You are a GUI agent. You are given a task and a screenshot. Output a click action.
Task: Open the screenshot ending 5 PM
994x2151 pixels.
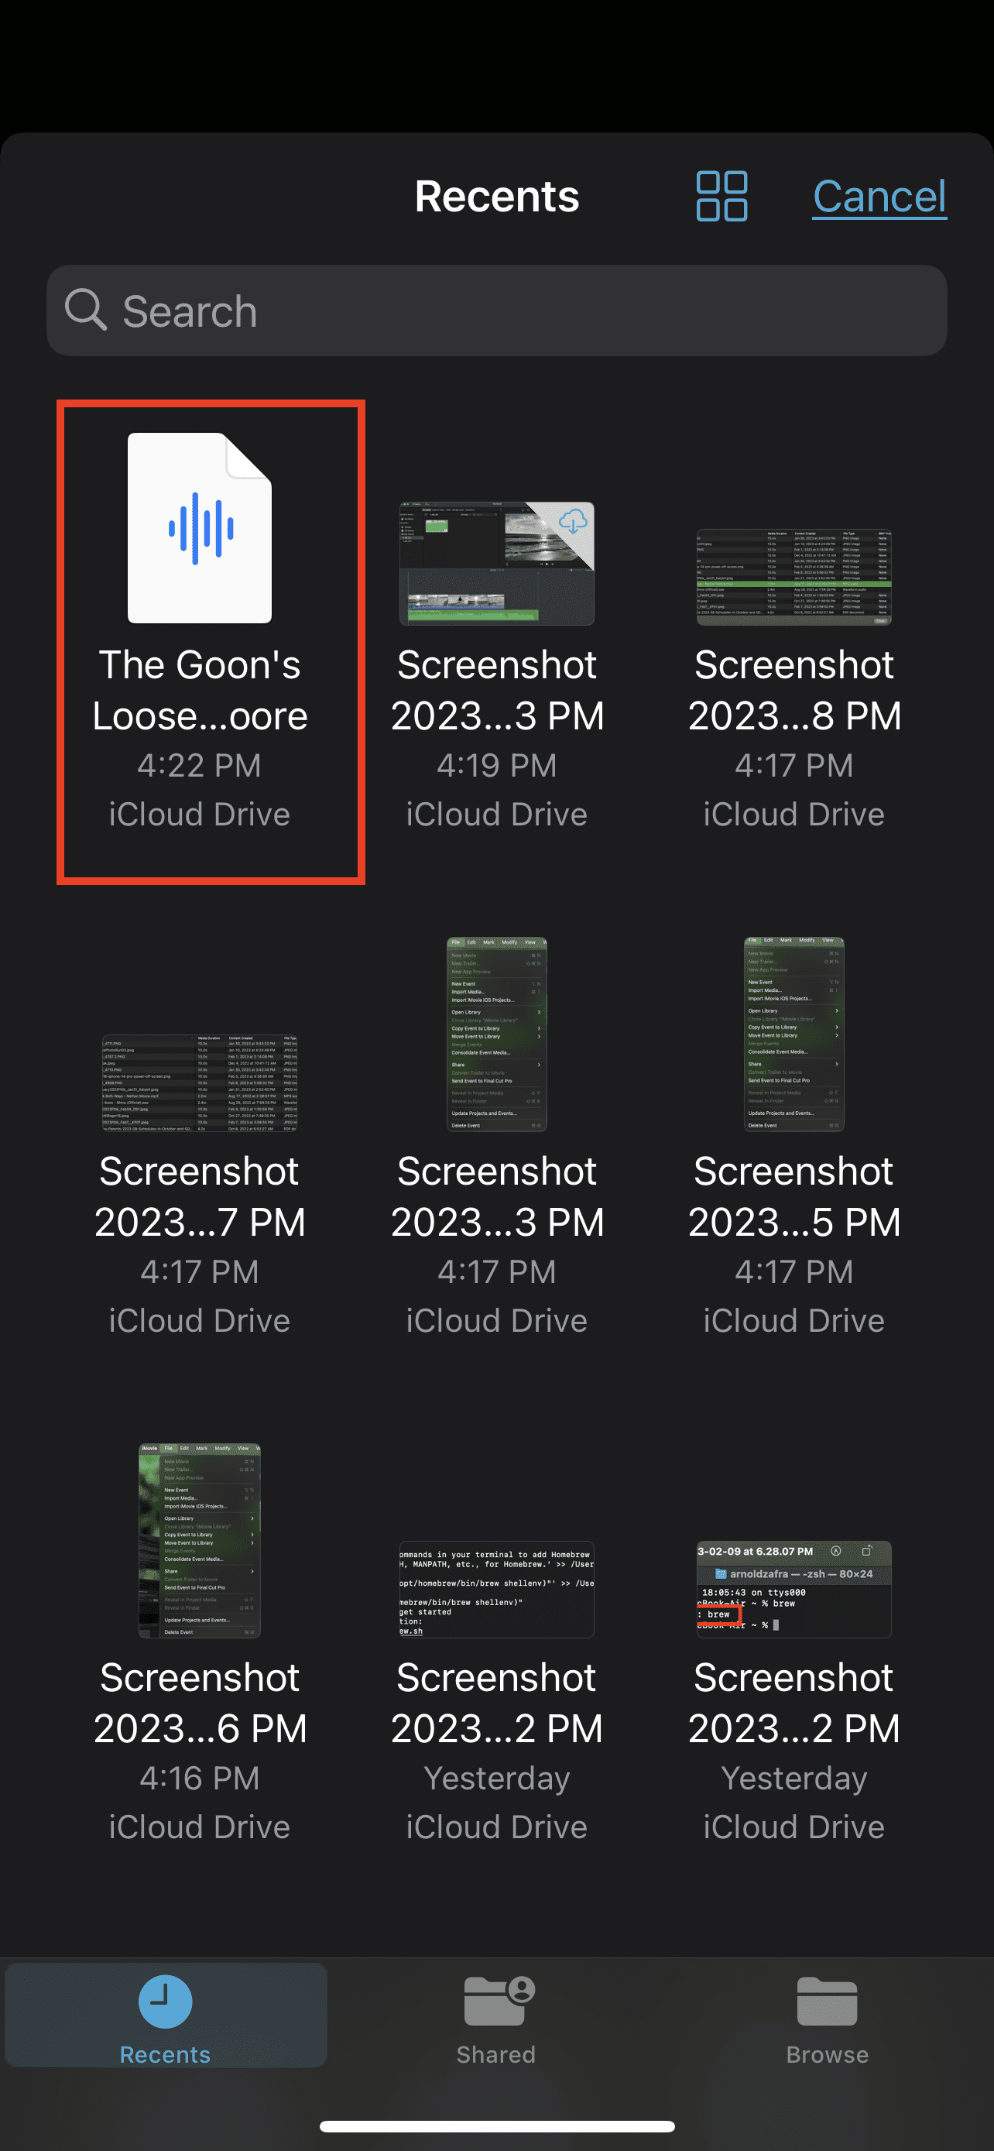(x=793, y=1034)
